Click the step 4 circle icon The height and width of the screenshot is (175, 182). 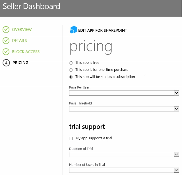pos(6,63)
